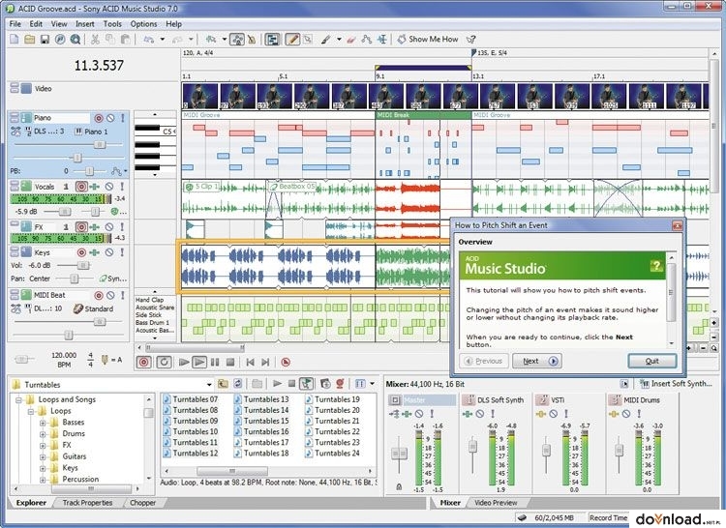Click the first video thumbnail frame
The height and width of the screenshot is (528, 726).
200,96
